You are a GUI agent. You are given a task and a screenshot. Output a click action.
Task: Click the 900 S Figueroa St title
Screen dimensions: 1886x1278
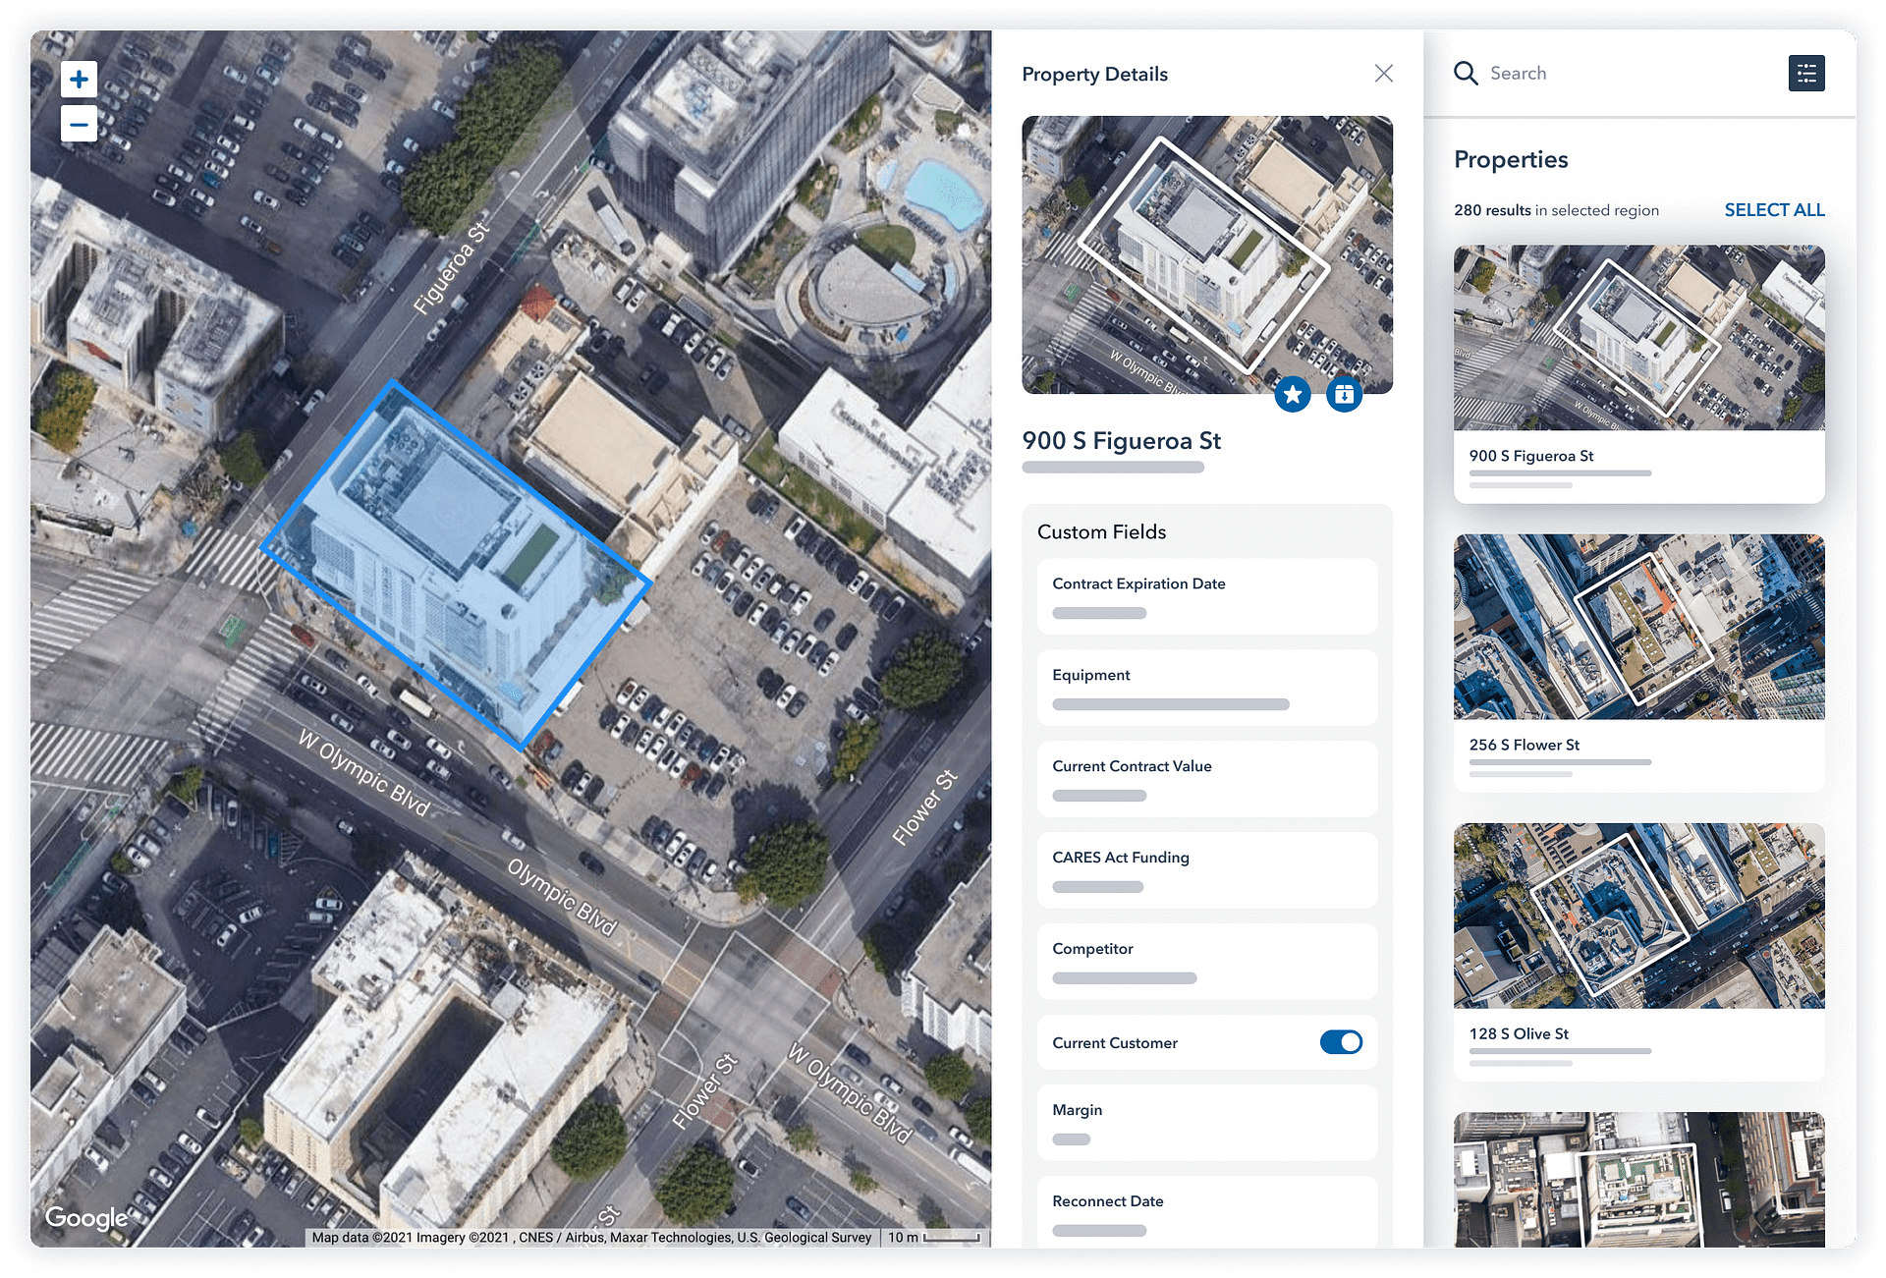pyautogui.click(x=1121, y=441)
